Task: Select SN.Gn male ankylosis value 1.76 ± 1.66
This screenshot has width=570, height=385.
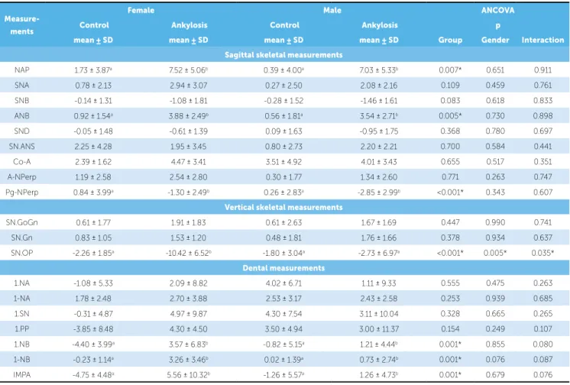Action: pos(379,238)
